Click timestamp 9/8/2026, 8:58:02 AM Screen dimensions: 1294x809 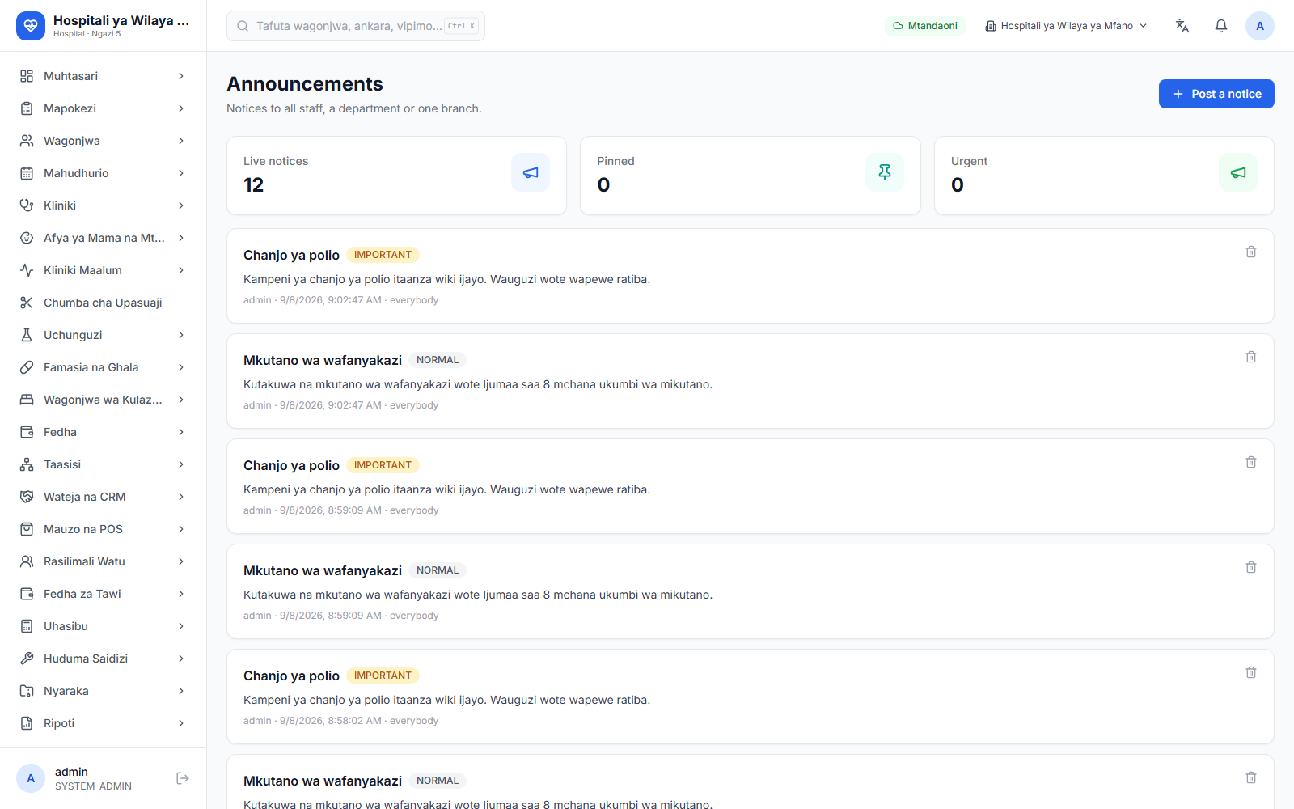tap(331, 721)
